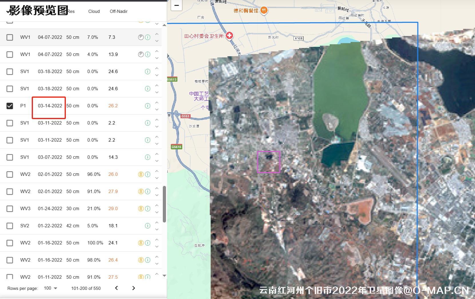
Task: Open the Rows per page dropdown
Action: tap(51, 288)
